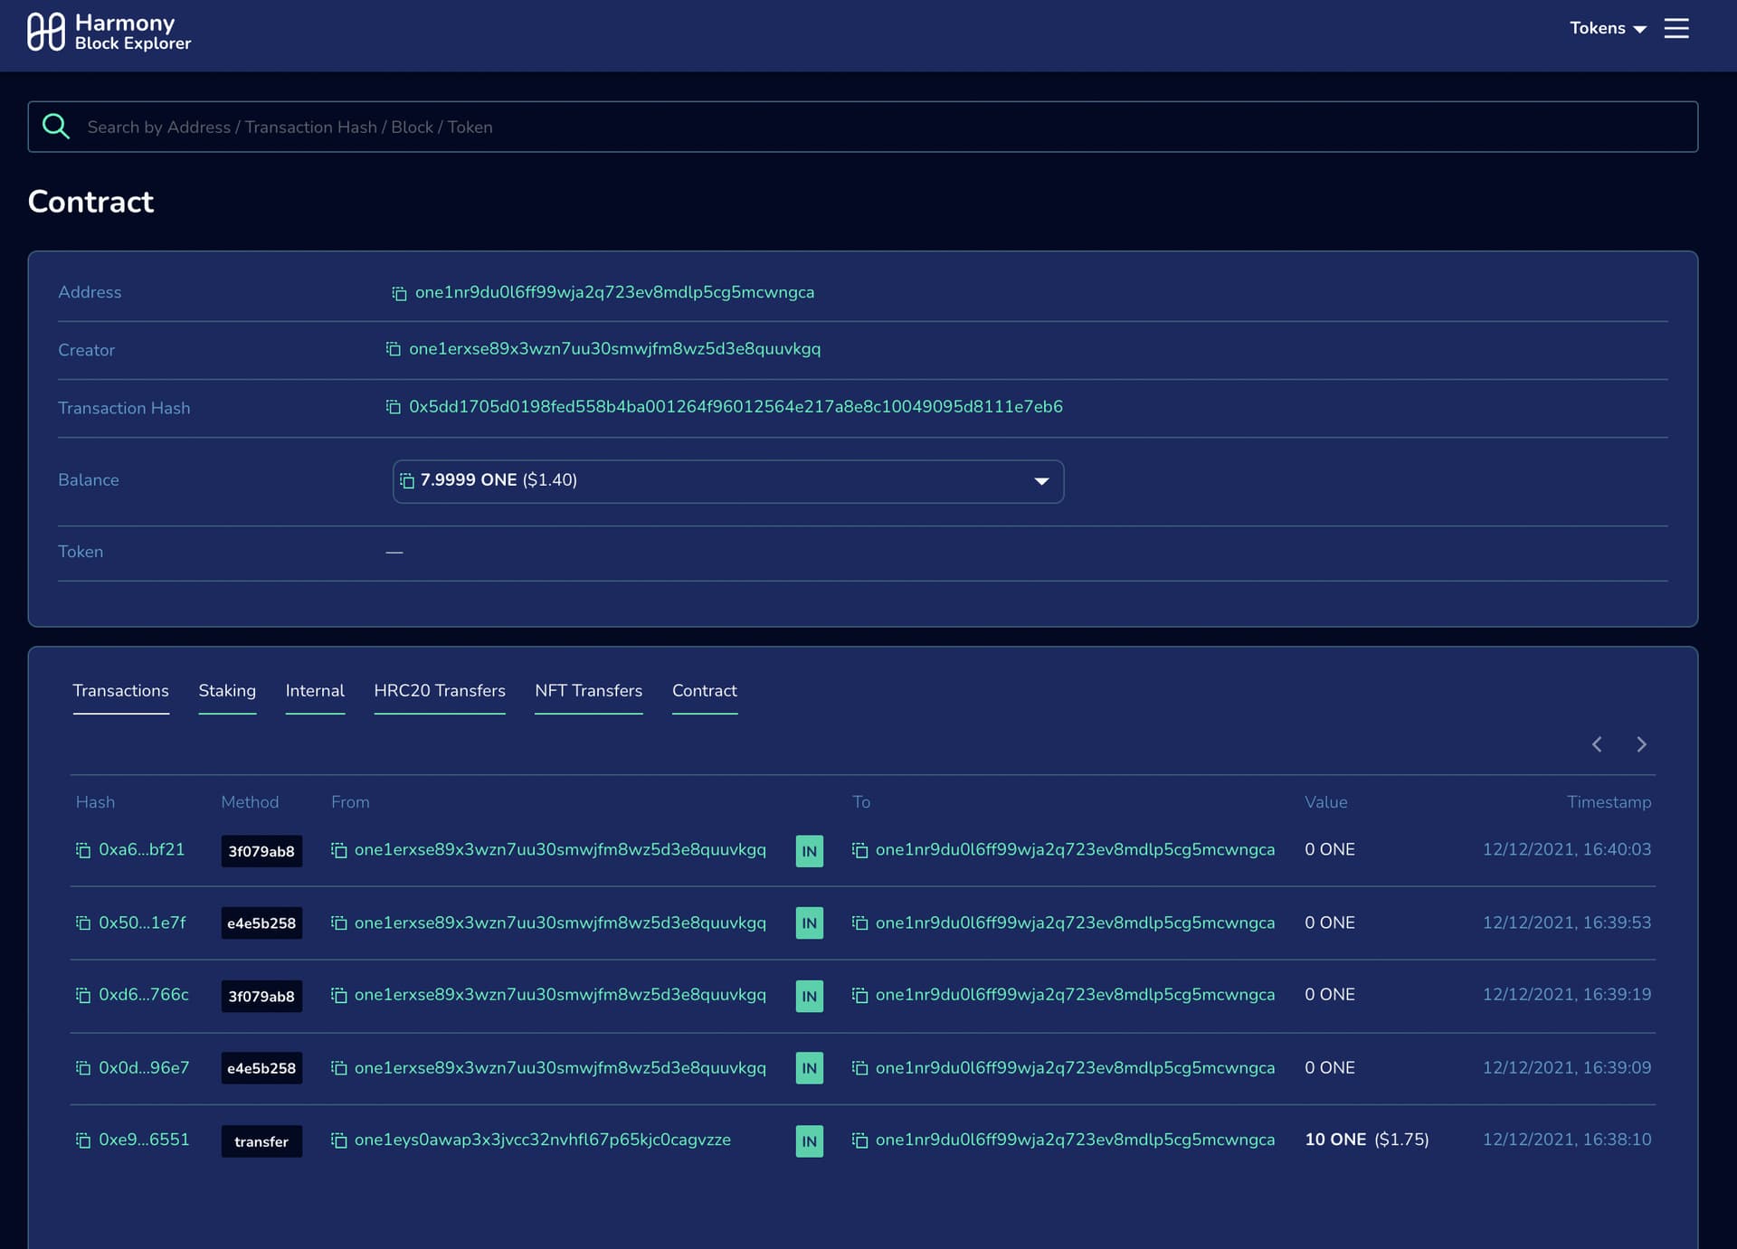Copy hash 0xd6...766c
The image size is (1737, 1249).
click(x=83, y=995)
